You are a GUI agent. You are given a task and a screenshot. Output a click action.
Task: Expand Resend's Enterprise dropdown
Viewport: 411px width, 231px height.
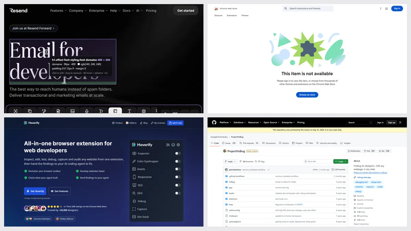pos(98,11)
